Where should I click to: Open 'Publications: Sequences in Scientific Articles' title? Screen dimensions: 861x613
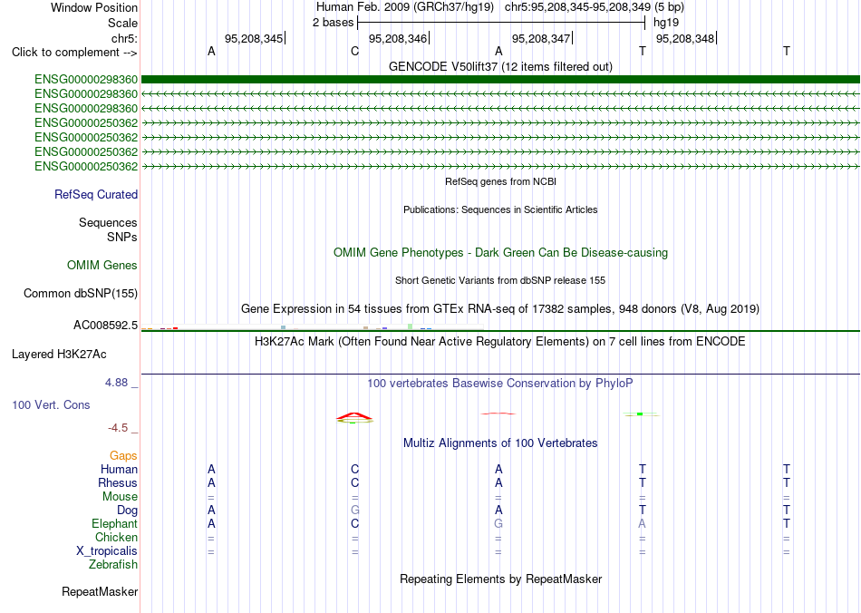[500, 209]
